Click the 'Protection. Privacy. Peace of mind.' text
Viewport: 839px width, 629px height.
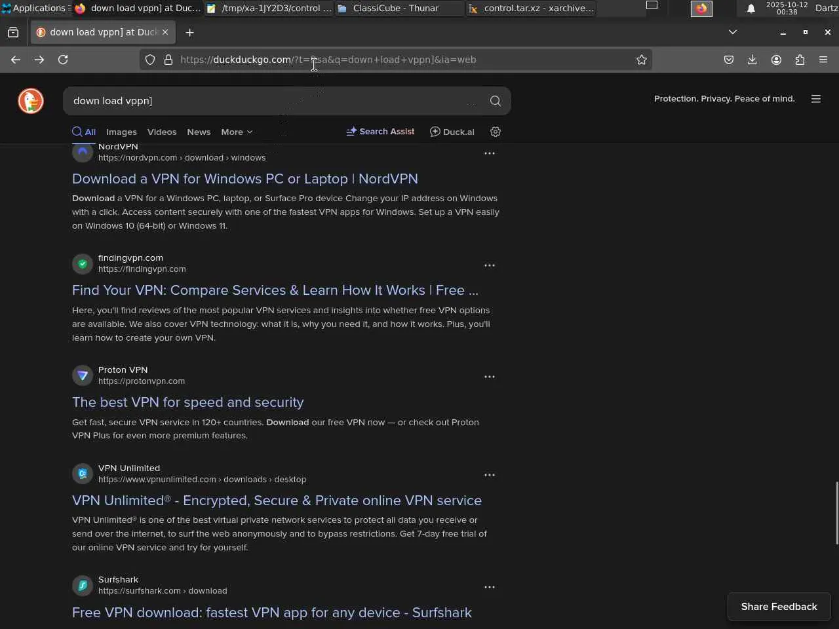pyautogui.click(x=724, y=99)
